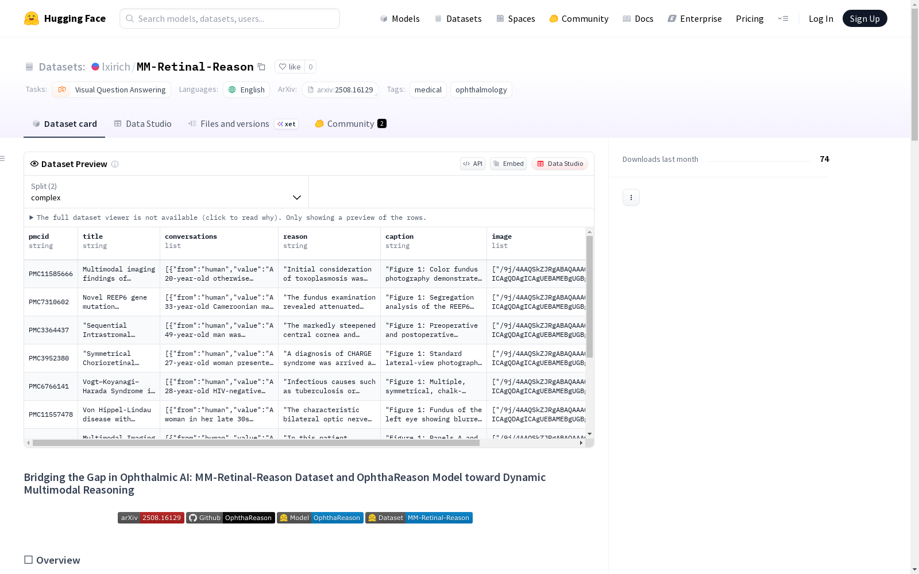
Task: Open the arxiv:2508.16129 tag
Action: point(340,90)
